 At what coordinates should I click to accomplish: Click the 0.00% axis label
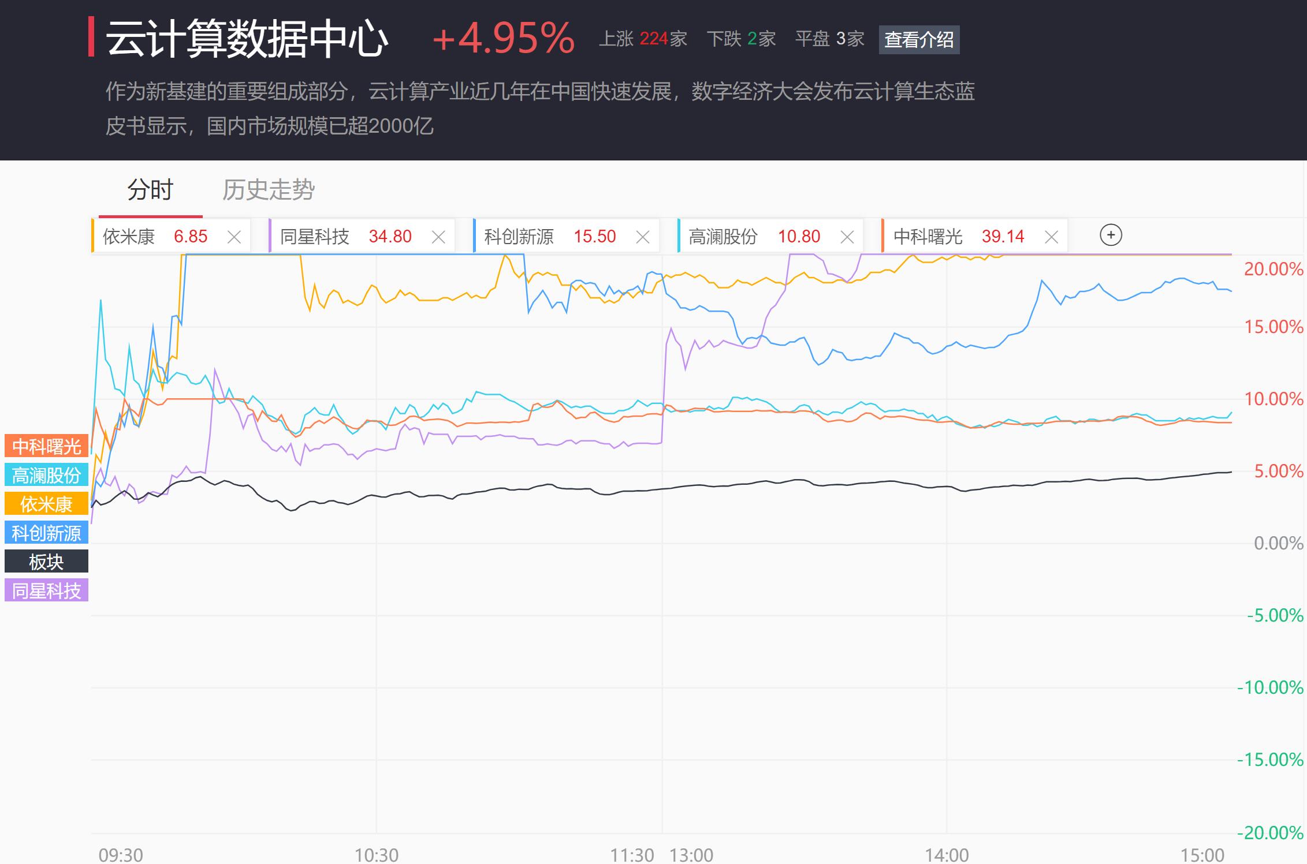[1279, 543]
